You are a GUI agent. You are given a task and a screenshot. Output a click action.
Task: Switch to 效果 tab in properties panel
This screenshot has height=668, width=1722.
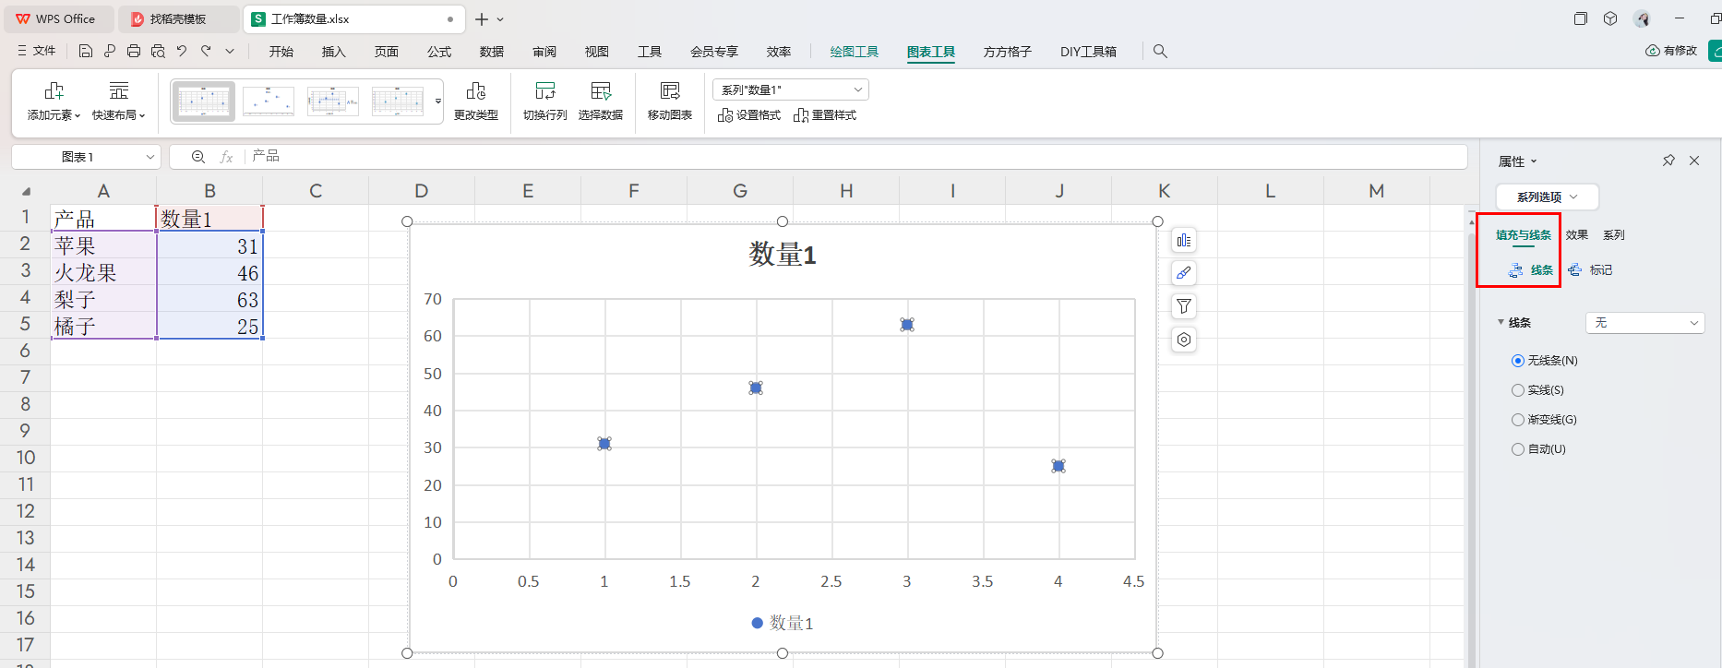click(1577, 235)
